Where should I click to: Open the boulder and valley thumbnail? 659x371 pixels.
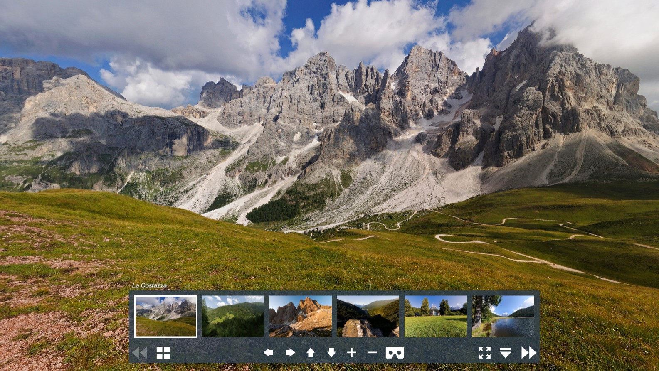[x=368, y=317]
